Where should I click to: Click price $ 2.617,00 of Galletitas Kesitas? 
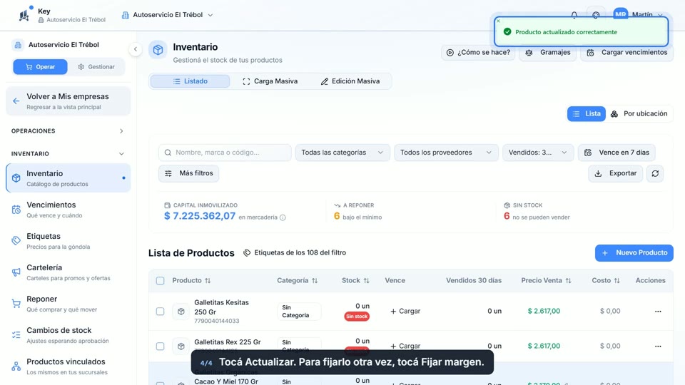point(544,312)
